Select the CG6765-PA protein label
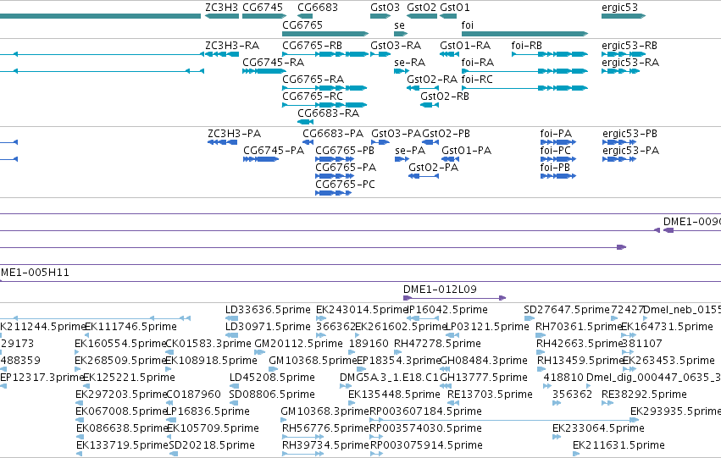Image resolution: width=721 pixels, height=458 pixels. click(x=346, y=168)
